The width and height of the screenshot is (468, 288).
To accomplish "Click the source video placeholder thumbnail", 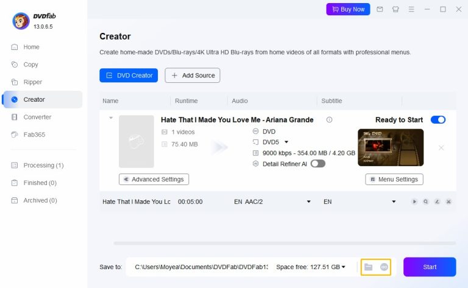I will click(136, 141).
